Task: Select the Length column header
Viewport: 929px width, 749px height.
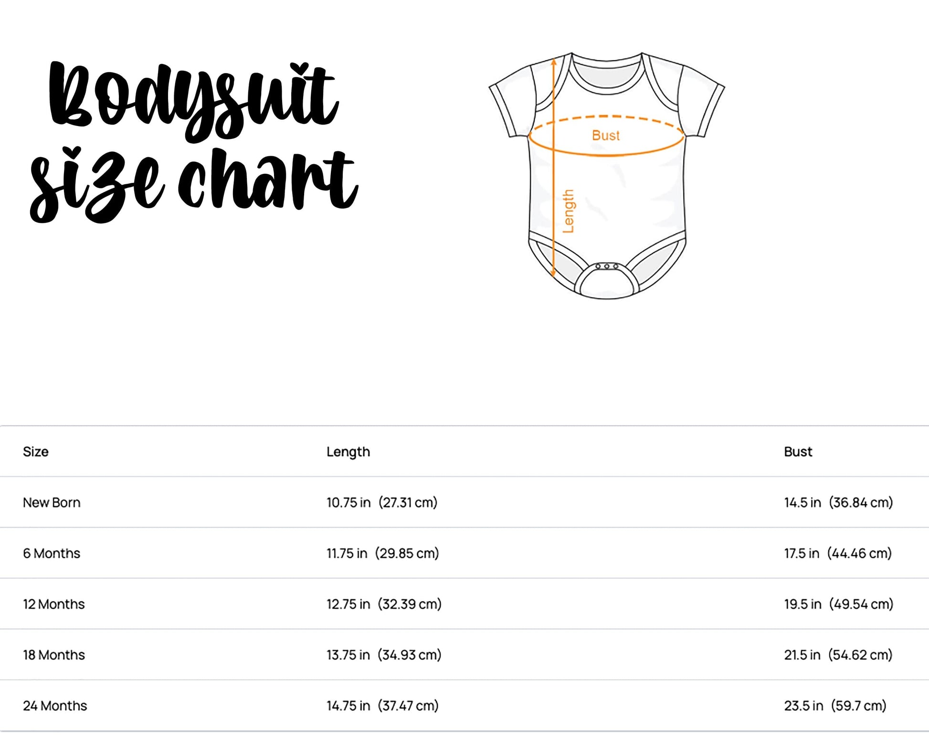Action: coord(348,452)
